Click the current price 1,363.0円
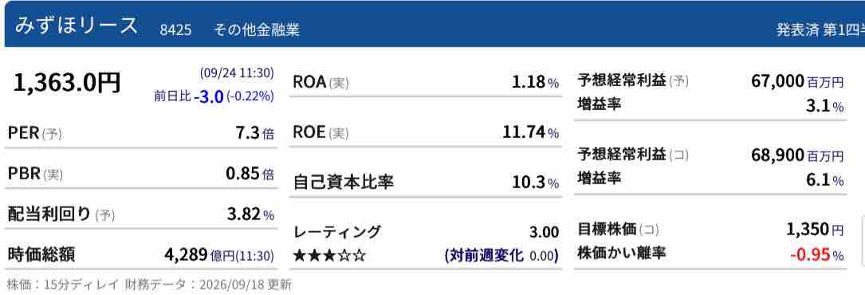865x295 pixels. coord(67,83)
